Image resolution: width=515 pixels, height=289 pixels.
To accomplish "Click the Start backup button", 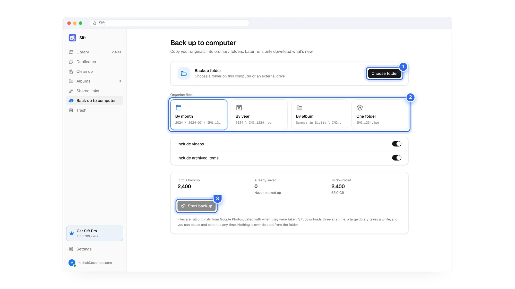I will (196, 206).
